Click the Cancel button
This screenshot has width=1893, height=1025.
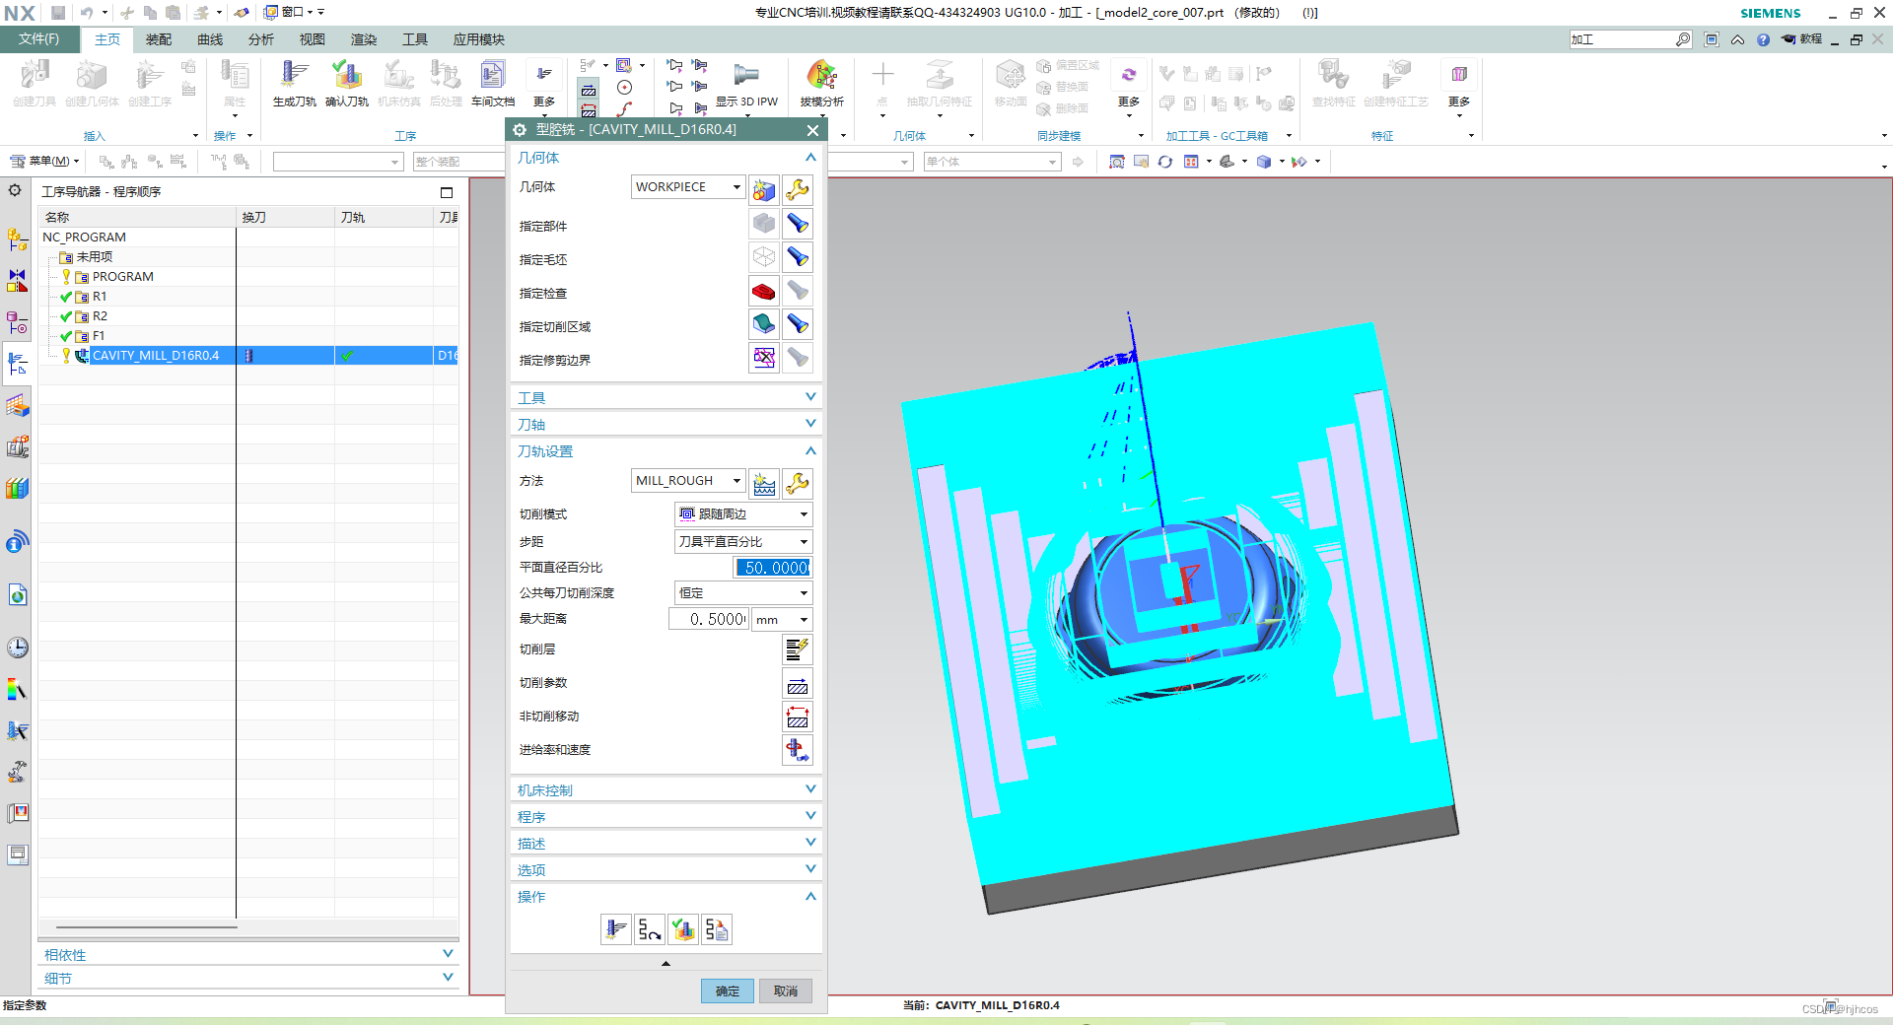pyautogui.click(x=786, y=991)
